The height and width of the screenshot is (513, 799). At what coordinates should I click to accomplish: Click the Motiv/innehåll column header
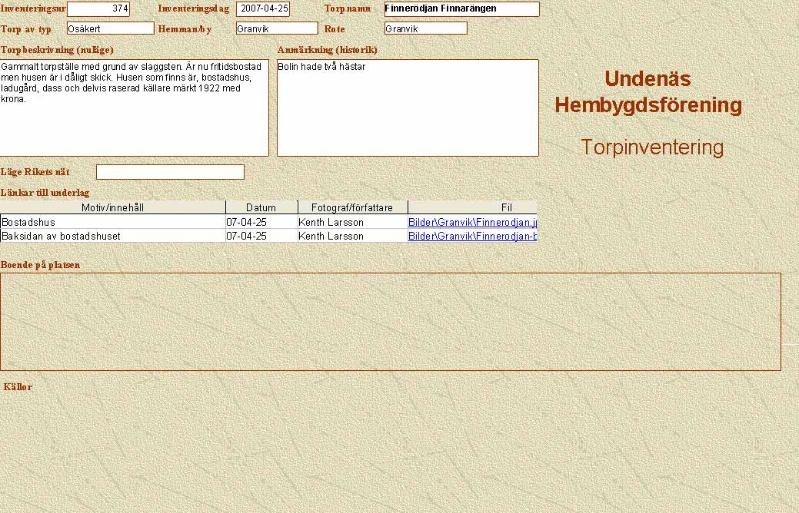112,207
